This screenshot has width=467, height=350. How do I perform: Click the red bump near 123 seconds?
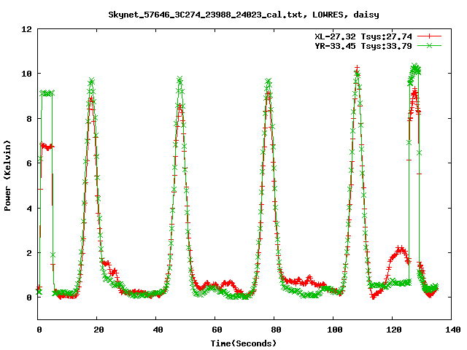click(400, 249)
